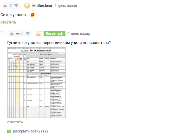Click the green plus icon to expand the branch

coord(9,131)
